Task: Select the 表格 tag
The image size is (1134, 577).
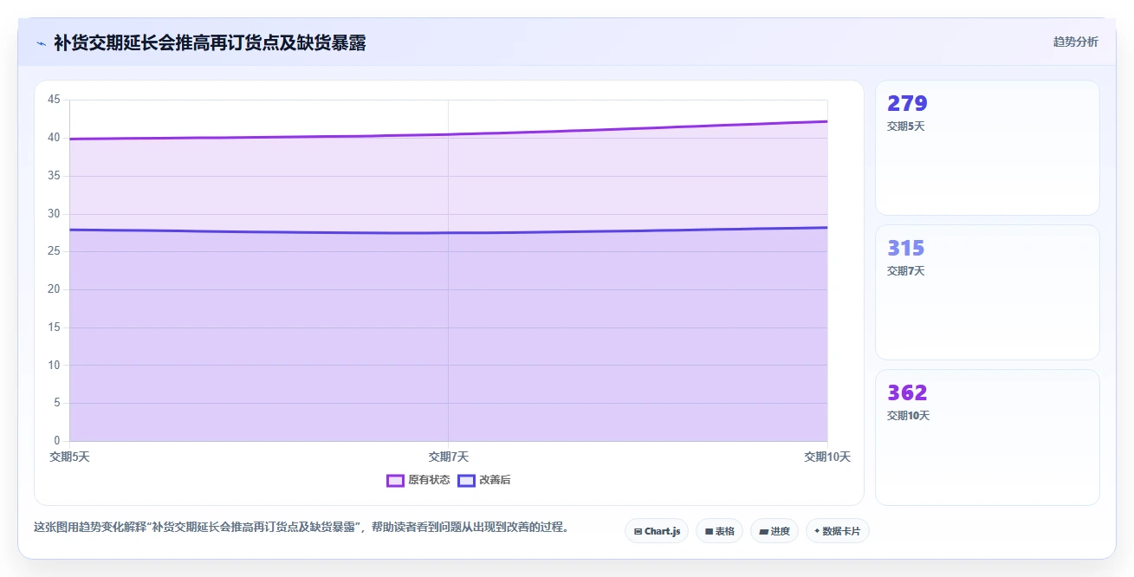Action: [x=720, y=531]
